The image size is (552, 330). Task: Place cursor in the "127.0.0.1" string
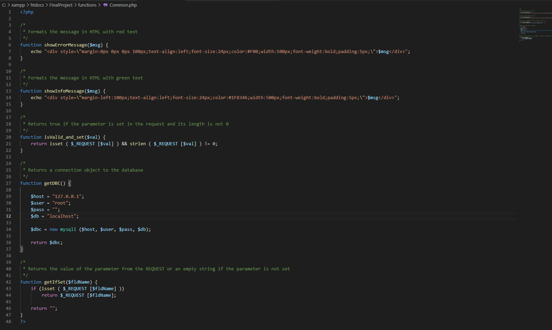(x=67, y=196)
